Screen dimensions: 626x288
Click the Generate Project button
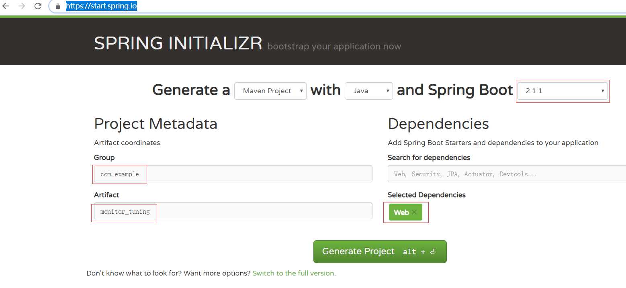point(380,251)
